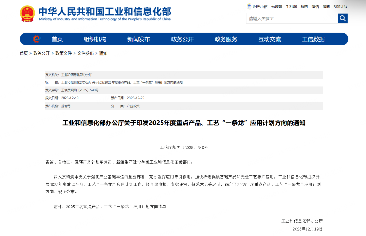
Task: Click 文件发布 breadcrumb link
Action: pyautogui.click(x=85, y=53)
